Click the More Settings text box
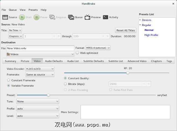This screenshot has height=131, width=177. point(125,112)
